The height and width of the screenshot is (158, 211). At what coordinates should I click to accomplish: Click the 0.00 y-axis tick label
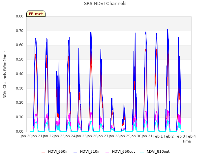(20, 131)
